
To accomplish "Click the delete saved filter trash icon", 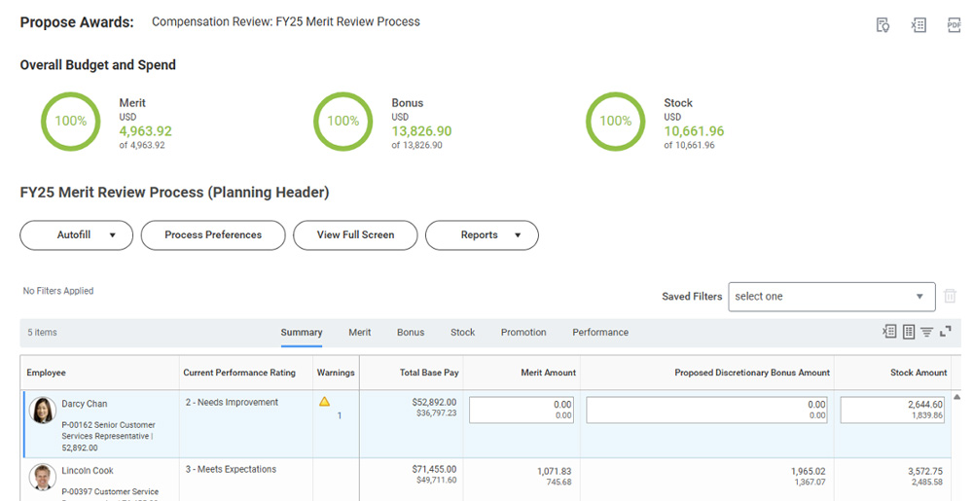I will click(x=951, y=297).
